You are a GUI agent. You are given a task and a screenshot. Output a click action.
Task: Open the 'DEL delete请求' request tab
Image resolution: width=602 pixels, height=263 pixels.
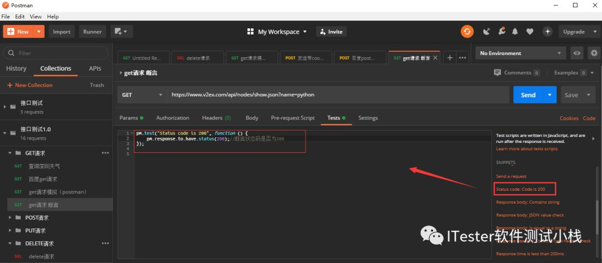[197, 58]
